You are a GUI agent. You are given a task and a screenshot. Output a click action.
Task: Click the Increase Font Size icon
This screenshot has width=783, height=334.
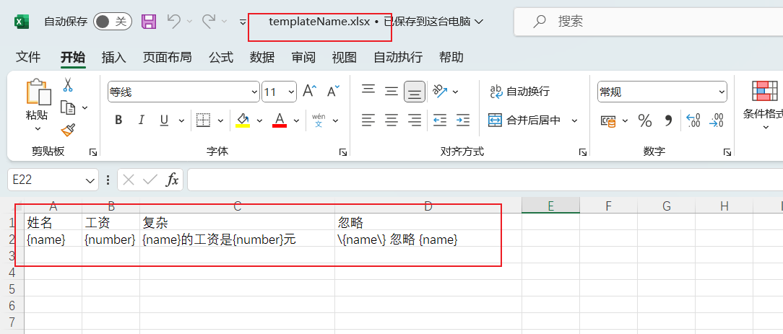[x=309, y=92]
